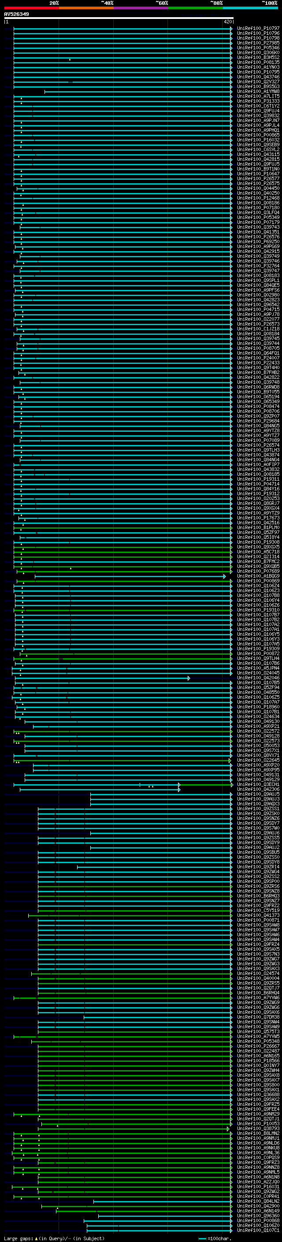This screenshot has height=1242, width=282.
Task: Click the red 20% identity legend segment
Action: pos(31,8)
